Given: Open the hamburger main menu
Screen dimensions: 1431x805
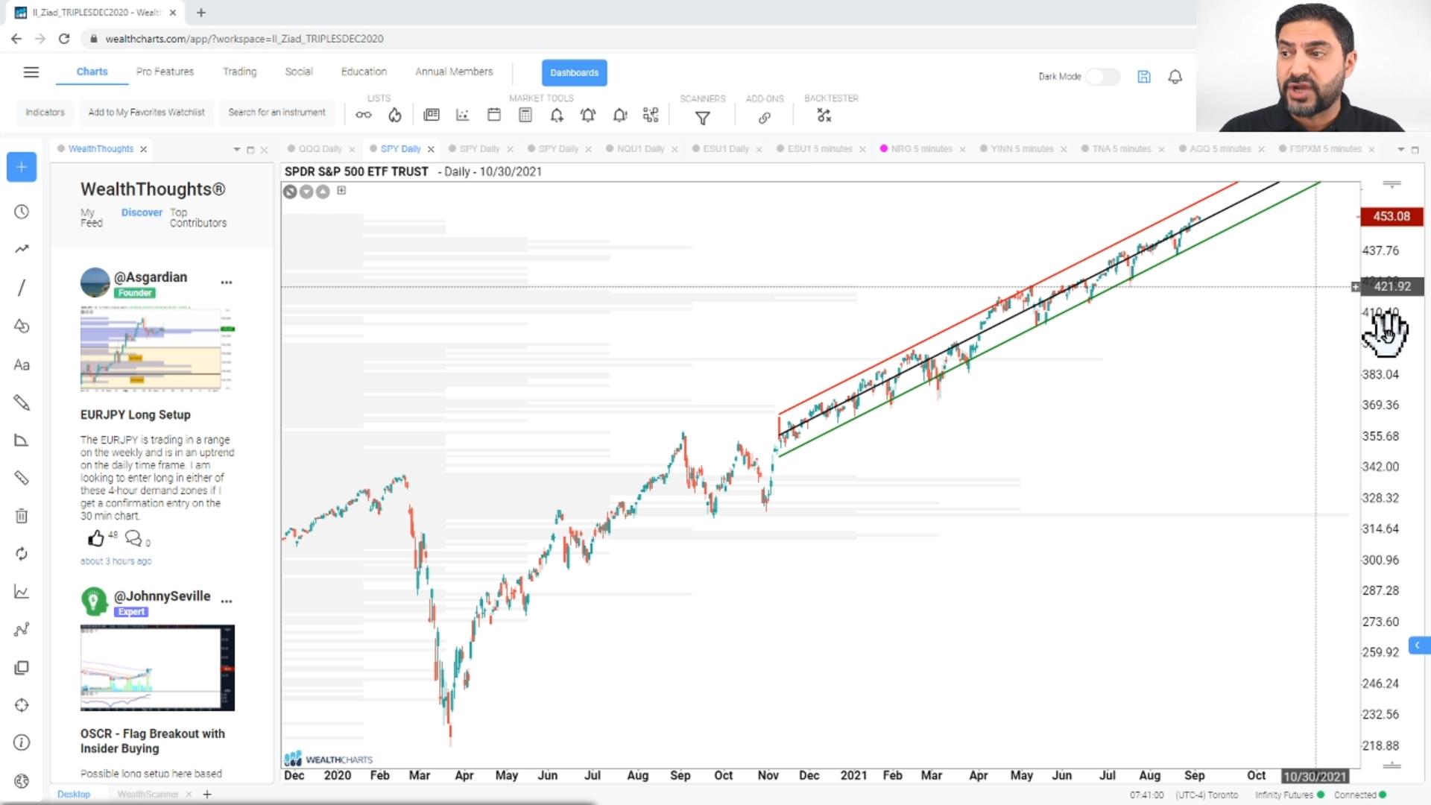Looking at the screenshot, I should 31,72.
